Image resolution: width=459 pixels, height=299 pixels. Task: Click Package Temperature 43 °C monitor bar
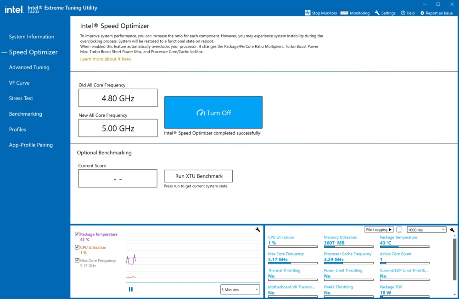tap(404, 247)
